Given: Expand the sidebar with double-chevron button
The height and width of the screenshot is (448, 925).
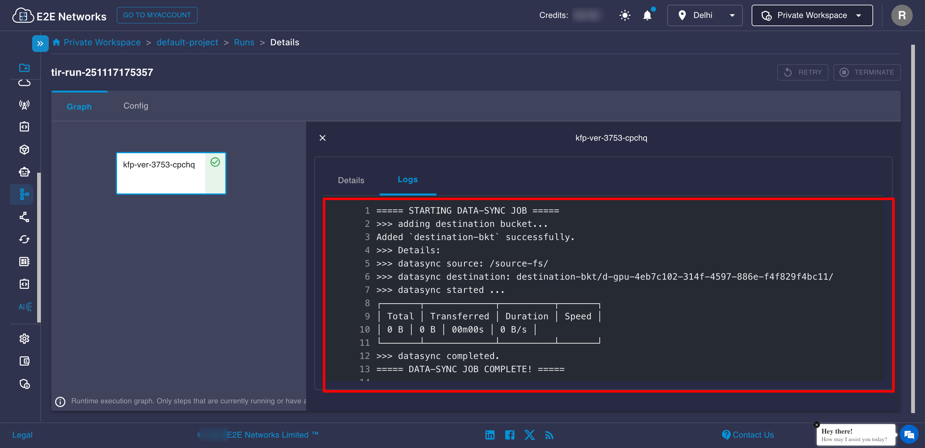Looking at the screenshot, I should pos(40,43).
